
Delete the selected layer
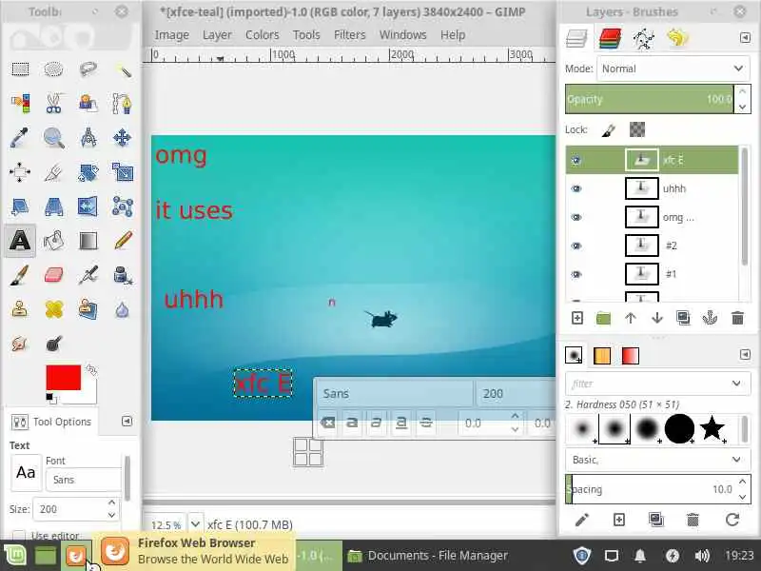coord(737,318)
